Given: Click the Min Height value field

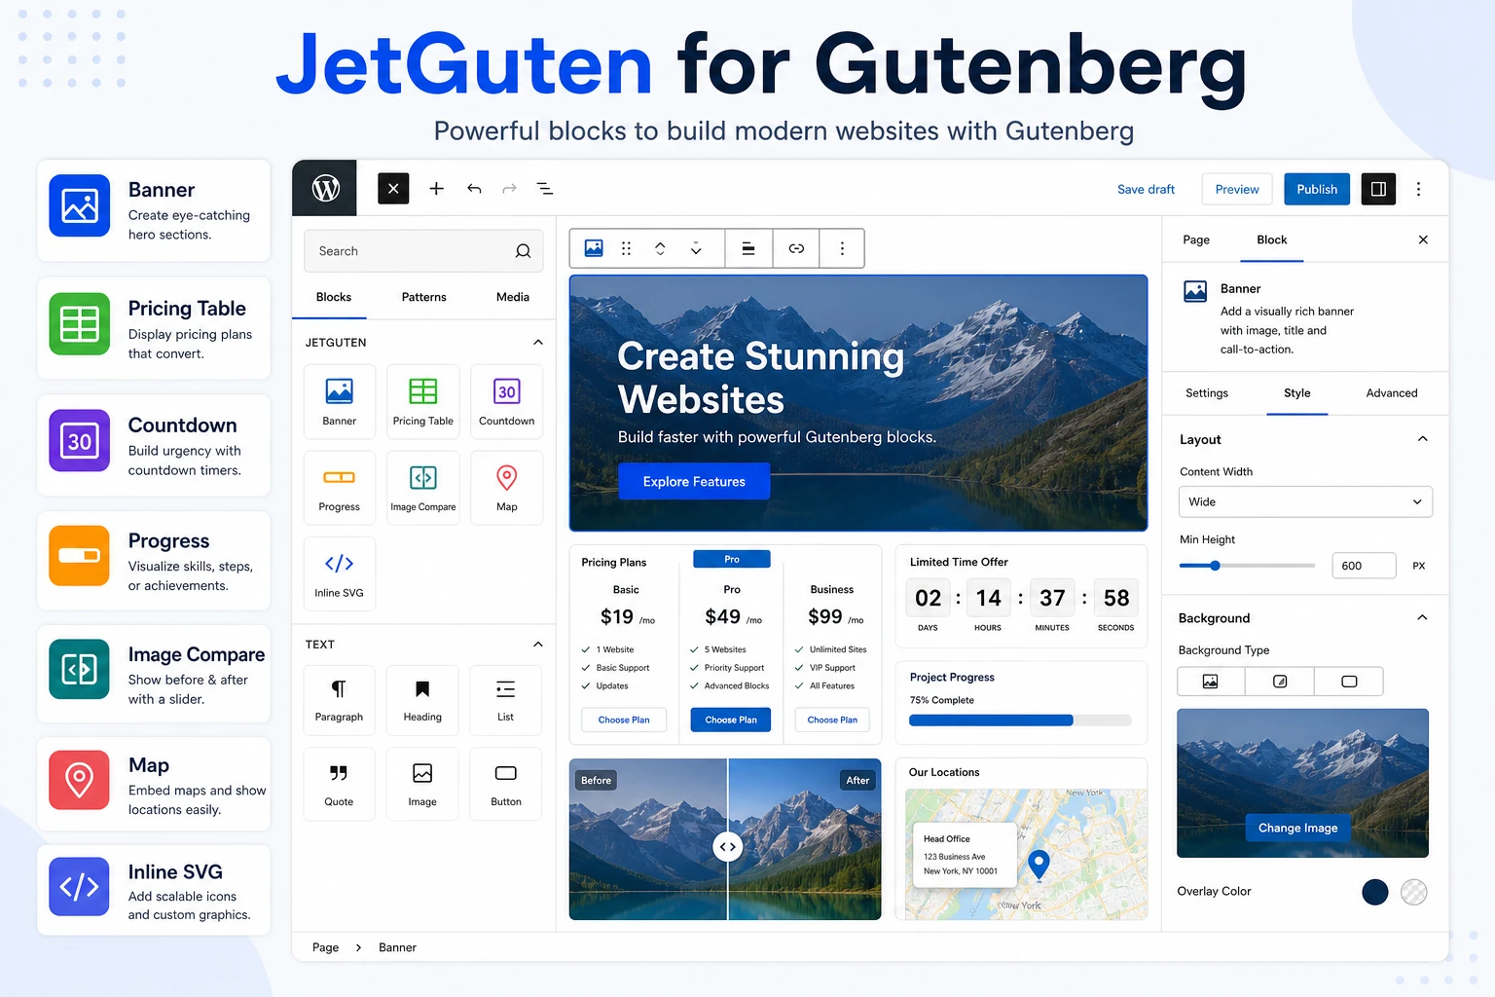Looking at the screenshot, I should 1364,566.
